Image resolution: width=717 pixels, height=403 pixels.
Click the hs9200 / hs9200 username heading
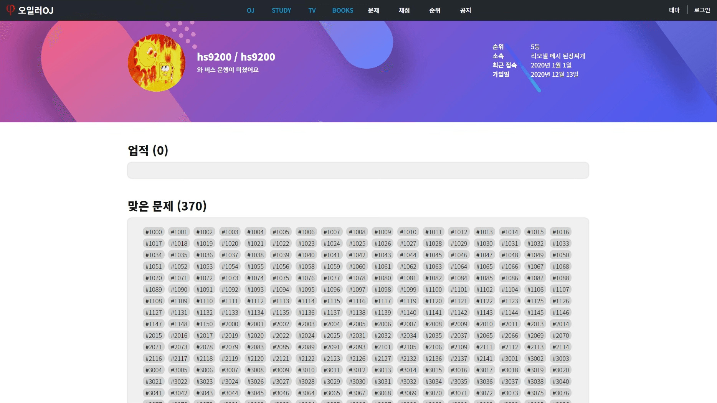coord(236,57)
